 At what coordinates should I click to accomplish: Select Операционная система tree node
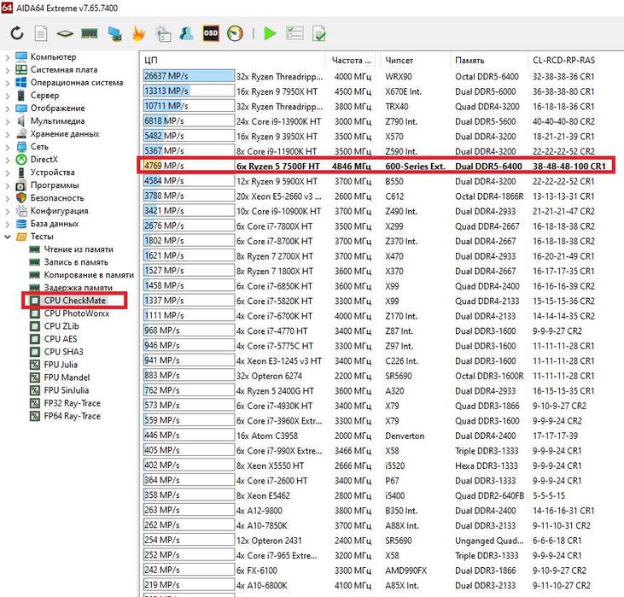(77, 83)
